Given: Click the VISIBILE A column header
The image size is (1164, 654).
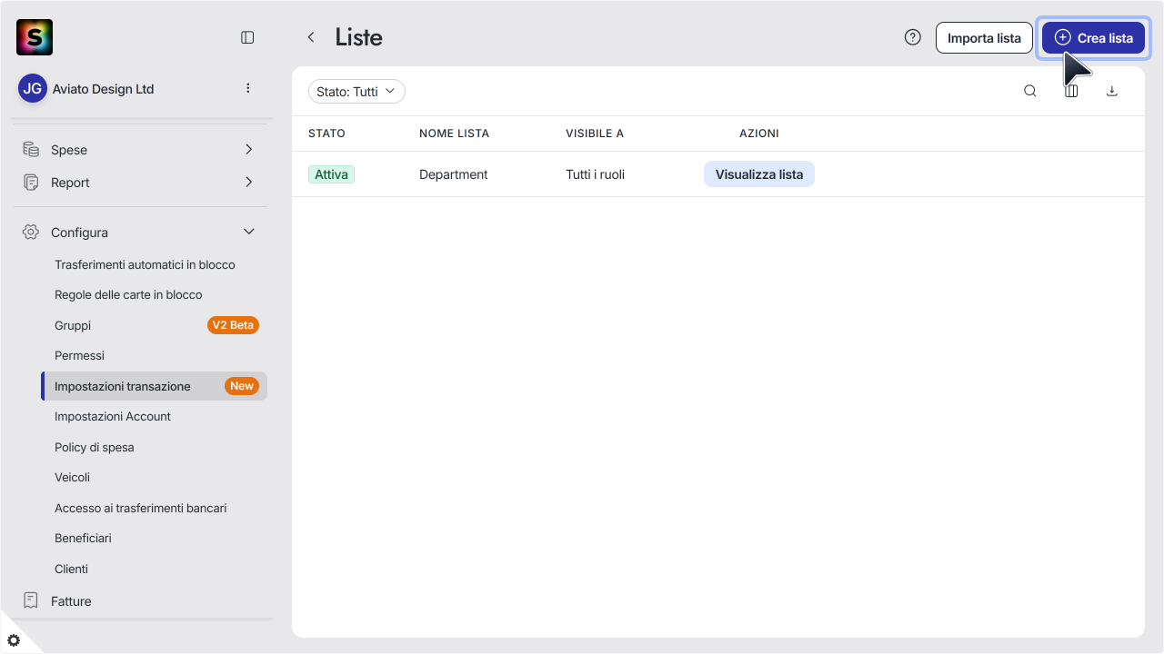Looking at the screenshot, I should [x=595, y=134].
